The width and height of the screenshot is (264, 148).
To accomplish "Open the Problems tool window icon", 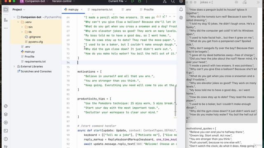I will [x=6, y=139].
